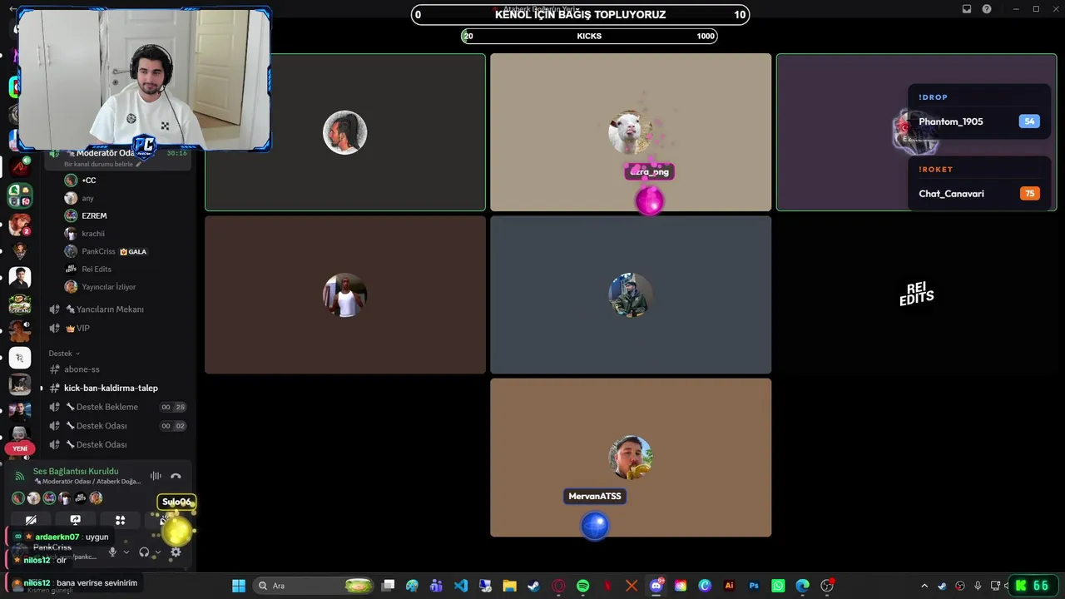Open Adobe Photoshop from taskbar
Viewport: 1065px width, 599px height.
tap(754, 586)
